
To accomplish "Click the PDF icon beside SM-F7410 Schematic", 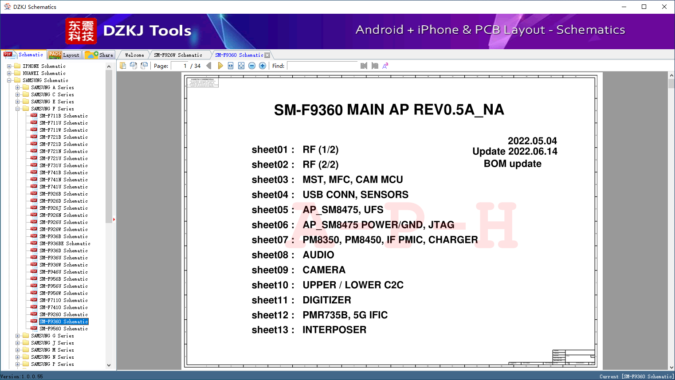I will point(34,307).
